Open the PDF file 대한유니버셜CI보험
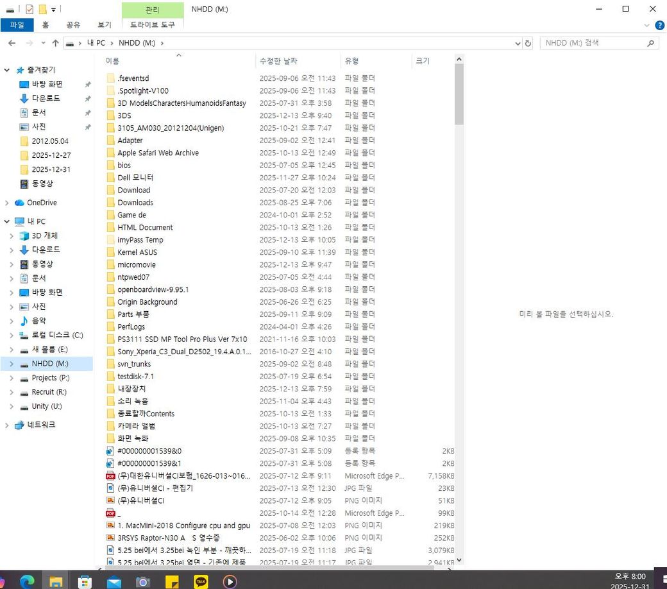The width and height of the screenshot is (667, 589). [x=185, y=475]
